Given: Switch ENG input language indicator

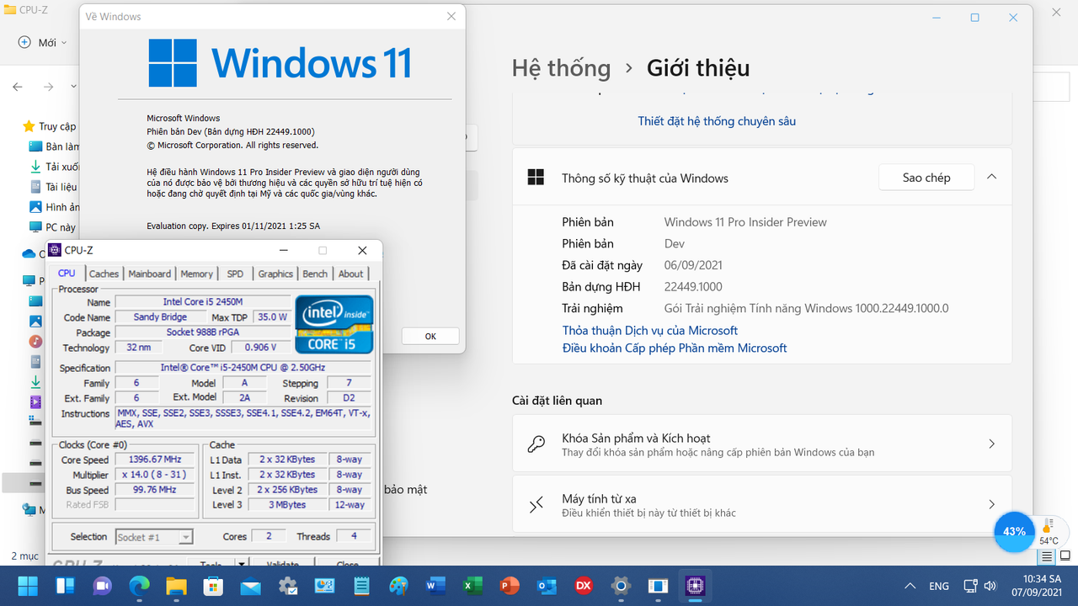Looking at the screenshot, I should pos(939,586).
